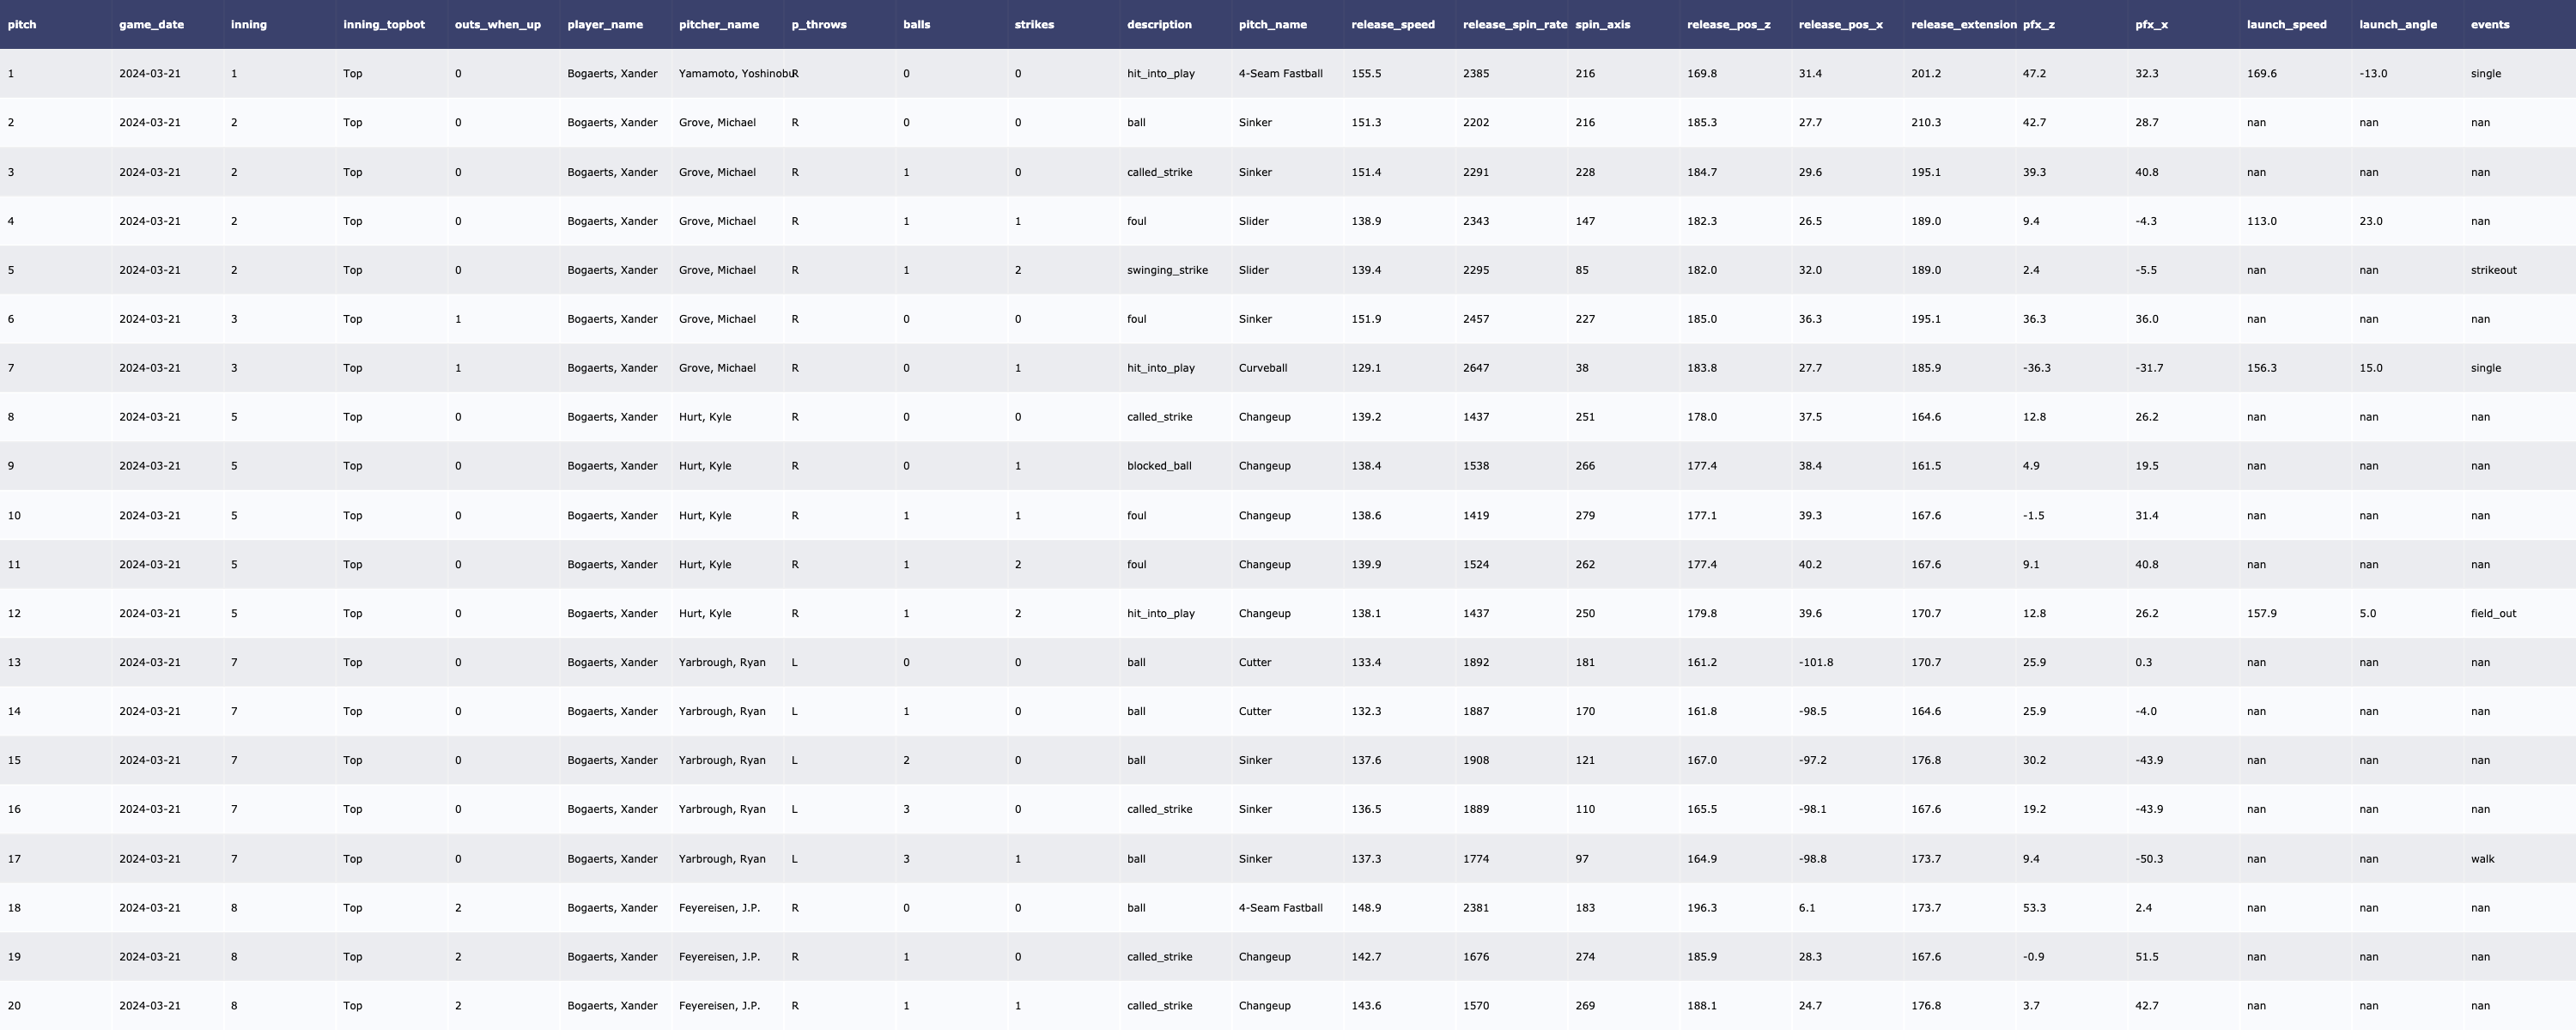Select the swinging_strike description cell

pos(1166,270)
